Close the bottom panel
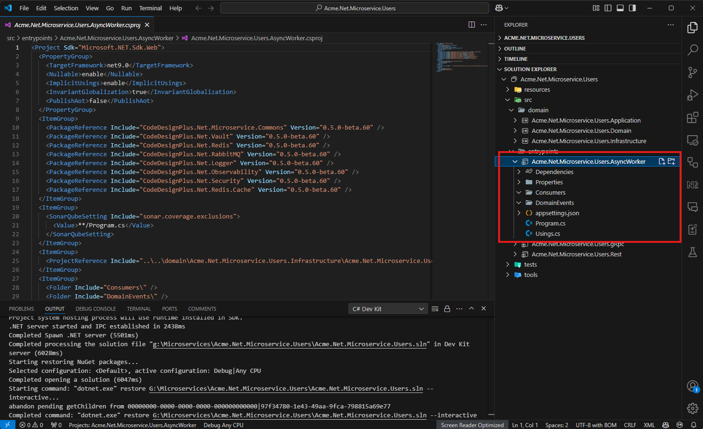 coord(484,309)
